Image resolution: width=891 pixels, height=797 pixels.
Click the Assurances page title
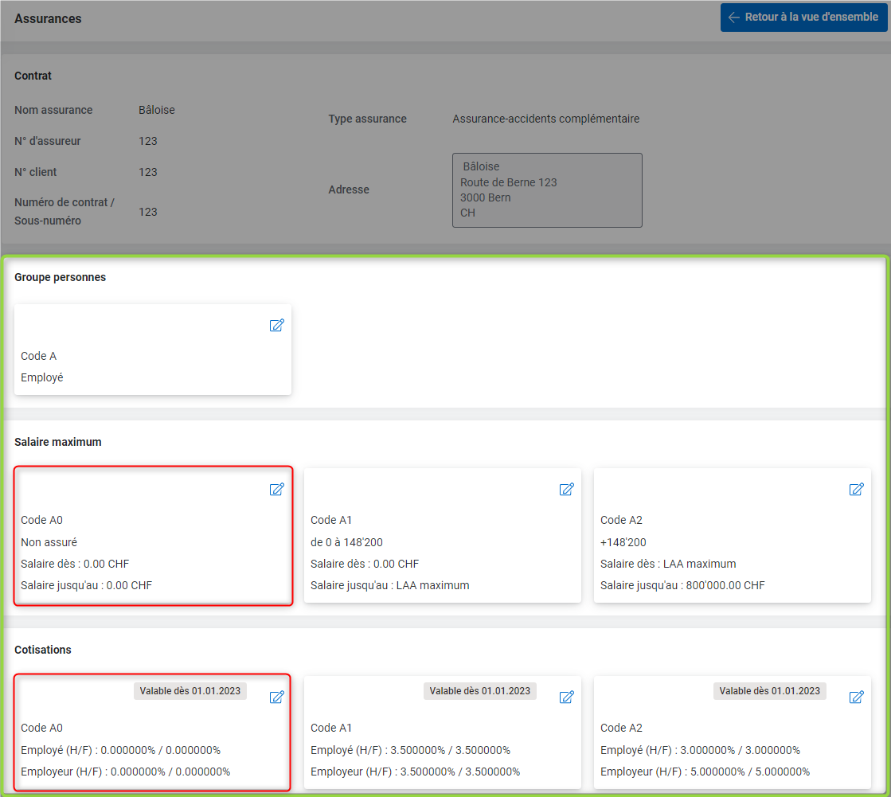(x=48, y=18)
